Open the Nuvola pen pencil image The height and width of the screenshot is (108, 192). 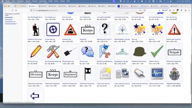36,52
